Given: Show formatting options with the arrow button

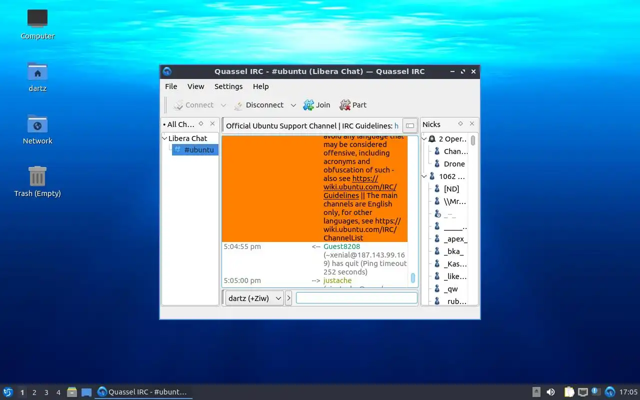Looking at the screenshot, I should 288,298.
